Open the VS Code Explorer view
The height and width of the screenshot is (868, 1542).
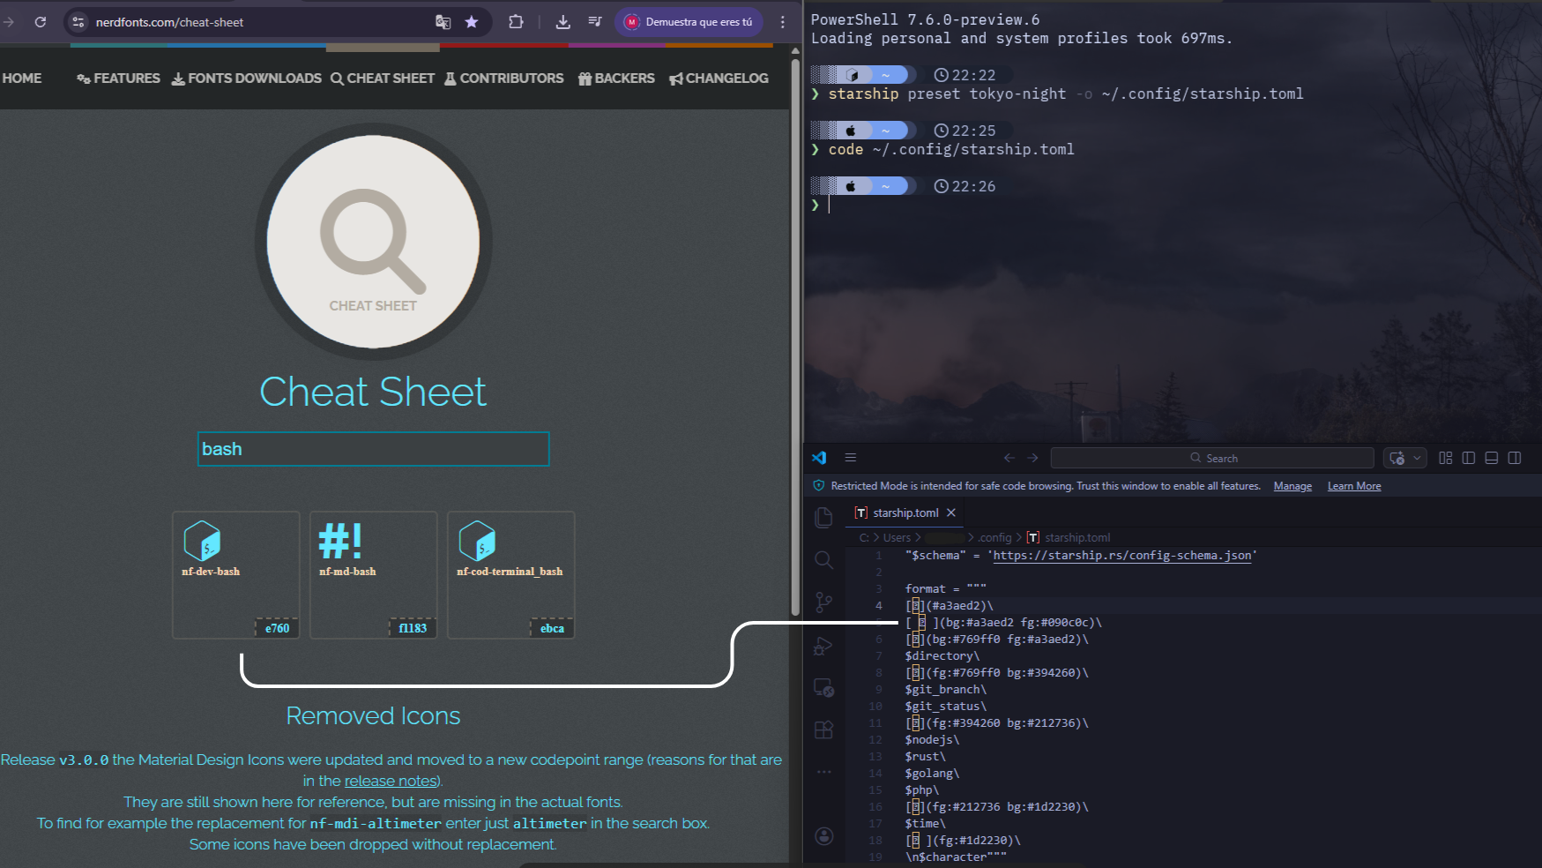coord(823,518)
